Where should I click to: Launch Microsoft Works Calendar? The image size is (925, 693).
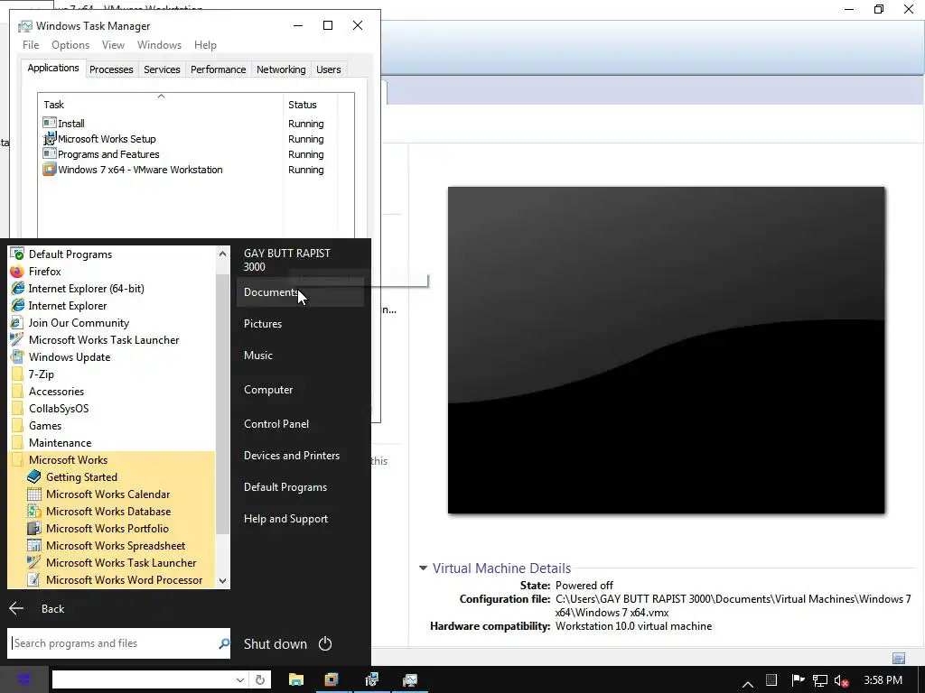[108, 494]
